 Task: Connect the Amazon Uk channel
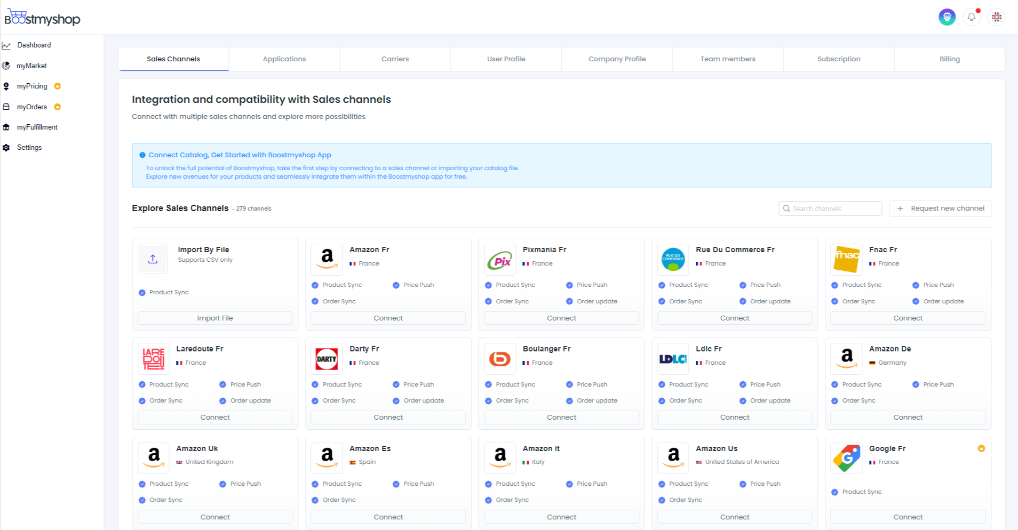pos(215,517)
